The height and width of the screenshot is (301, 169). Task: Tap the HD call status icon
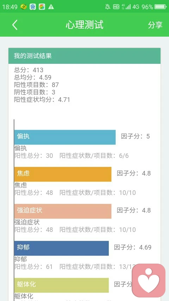point(116,7)
